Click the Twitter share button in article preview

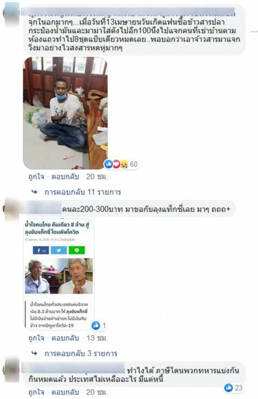59,251
